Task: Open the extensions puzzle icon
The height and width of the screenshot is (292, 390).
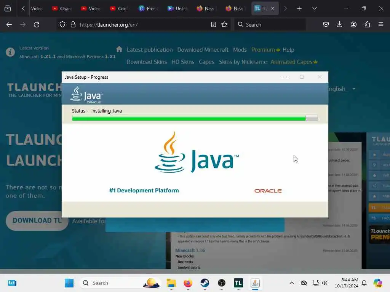Action: point(367,25)
